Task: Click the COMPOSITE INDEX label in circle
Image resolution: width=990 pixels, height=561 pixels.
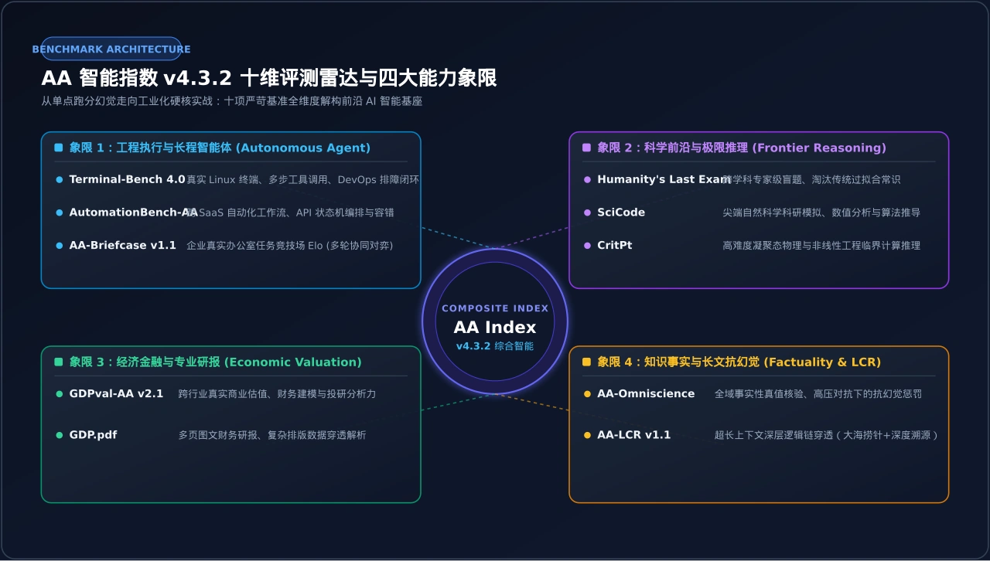Action: click(495, 308)
